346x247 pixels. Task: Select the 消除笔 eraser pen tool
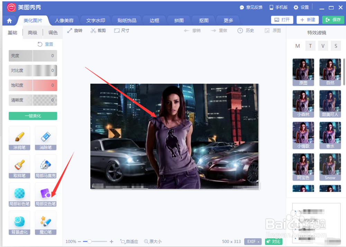[x=45, y=138]
